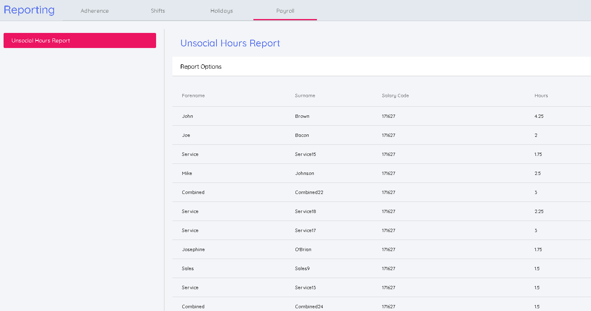This screenshot has width=591, height=311.
Task: Click the 4.25 hours value
Action: coord(539,116)
